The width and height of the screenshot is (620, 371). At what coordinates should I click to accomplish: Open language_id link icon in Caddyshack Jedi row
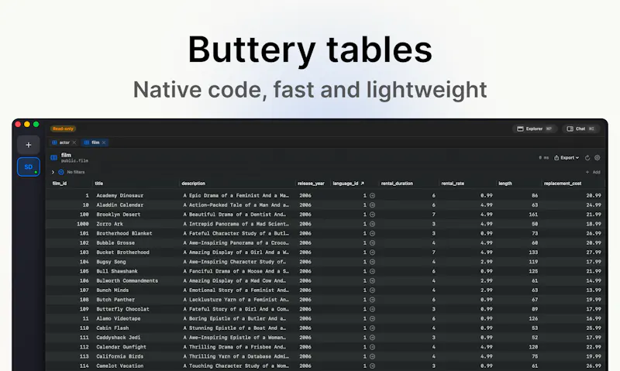[372, 338]
